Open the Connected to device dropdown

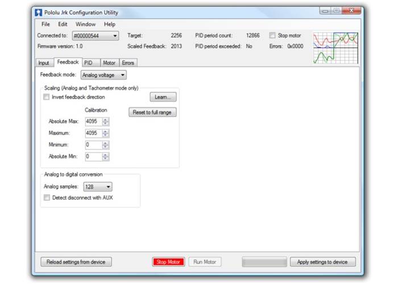tap(95, 35)
